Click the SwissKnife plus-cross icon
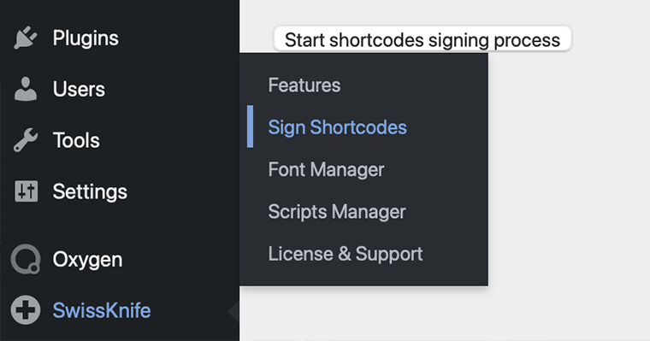The image size is (650, 341). pos(26,310)
